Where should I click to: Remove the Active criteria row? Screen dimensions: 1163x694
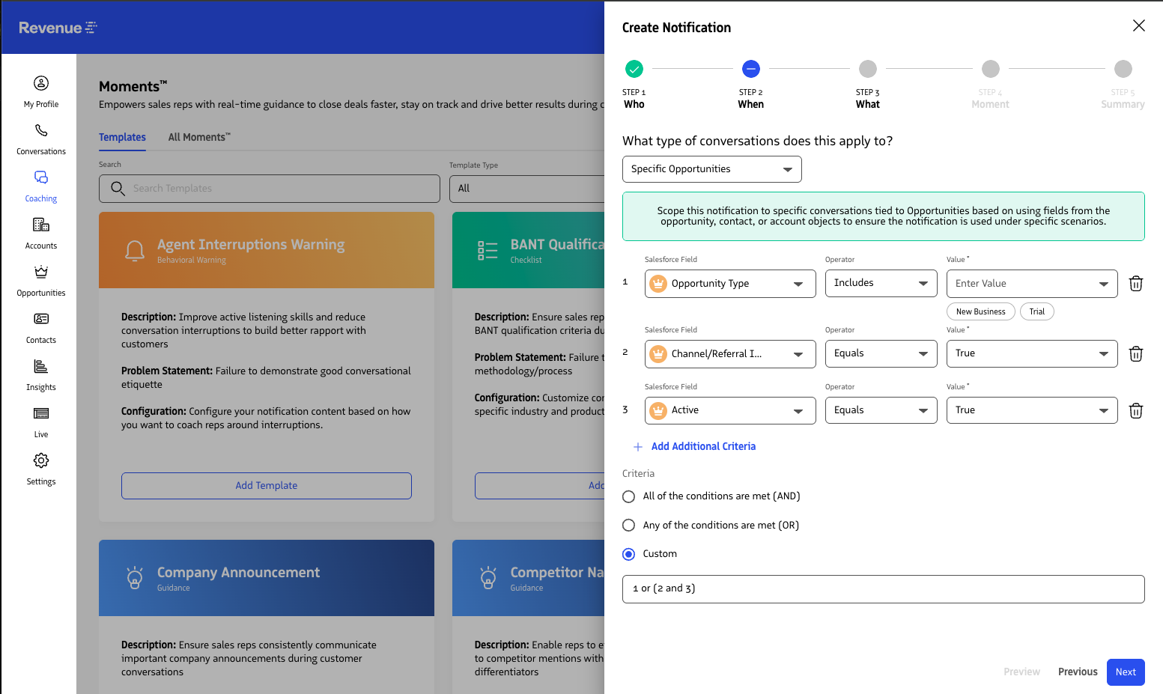[x=1135, y=411]
